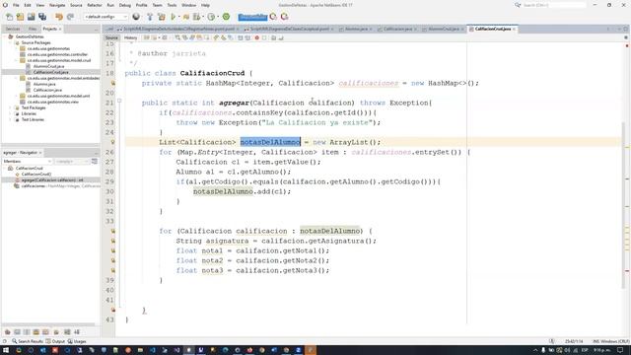This screenshot has width=631, height=355.
Task: Click the Build Project hammer icon
Action: click(x=150, y=17)
